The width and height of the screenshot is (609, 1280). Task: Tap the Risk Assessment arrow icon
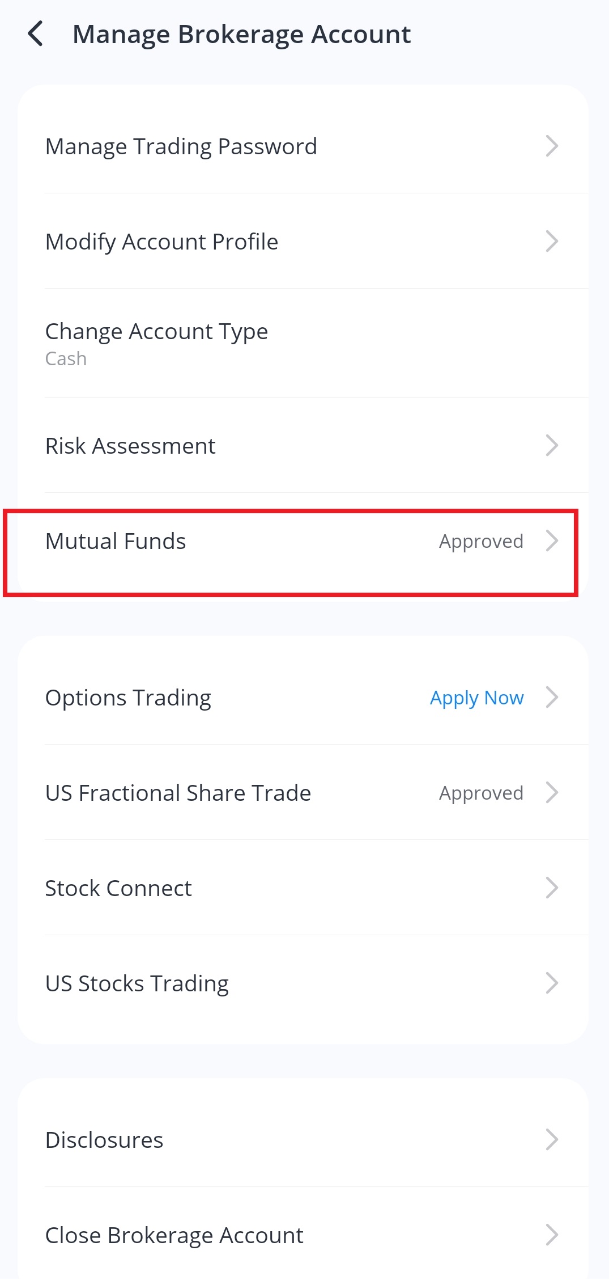(552, 446)
